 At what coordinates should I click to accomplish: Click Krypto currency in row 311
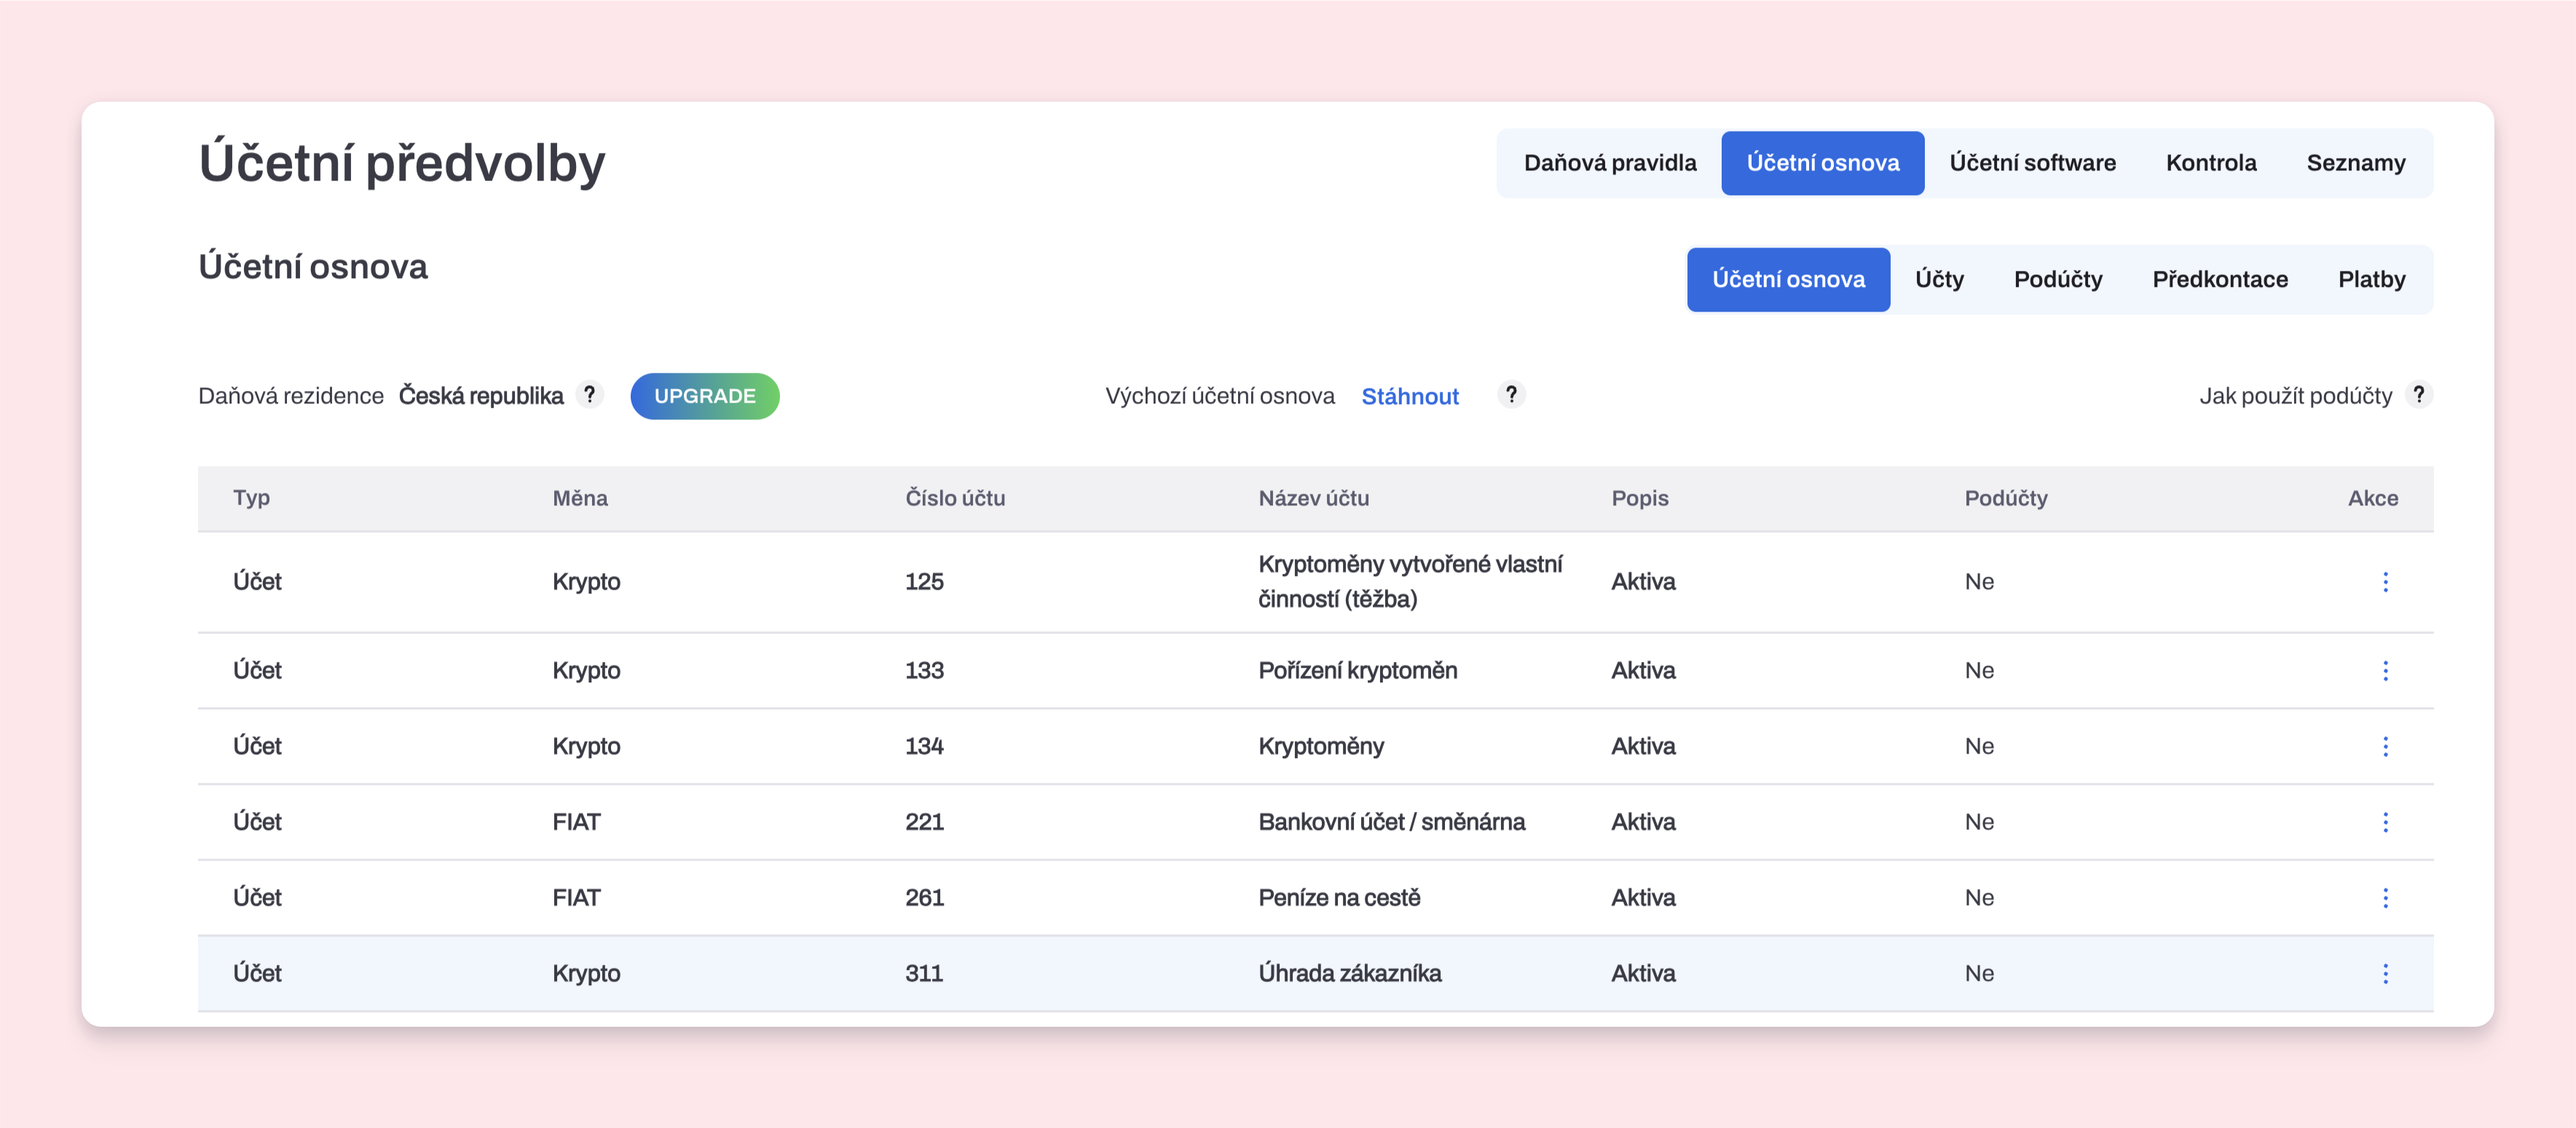(x=586, y=974)
